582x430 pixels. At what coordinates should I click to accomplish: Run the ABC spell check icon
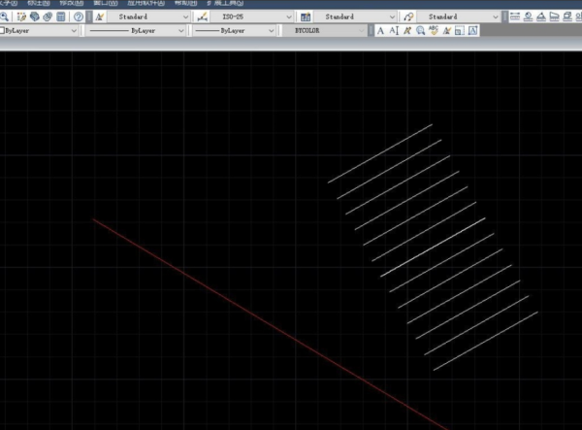click(x=434, y=31)
